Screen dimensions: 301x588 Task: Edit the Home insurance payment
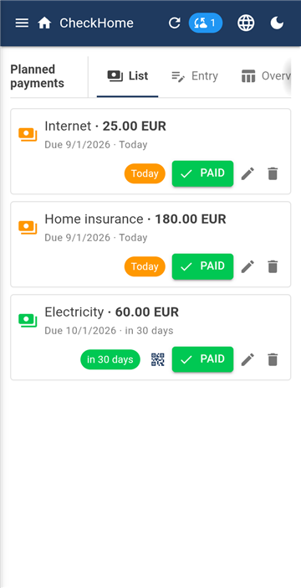(247, 266)
